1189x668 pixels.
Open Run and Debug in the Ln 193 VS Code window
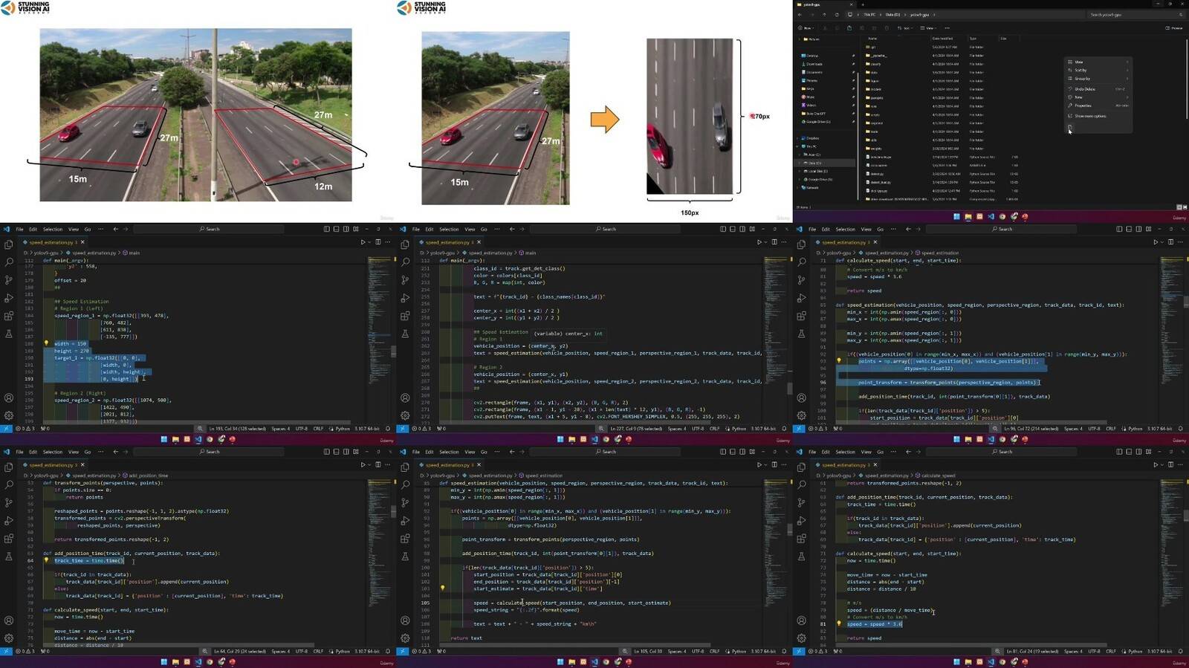[9, 298]
